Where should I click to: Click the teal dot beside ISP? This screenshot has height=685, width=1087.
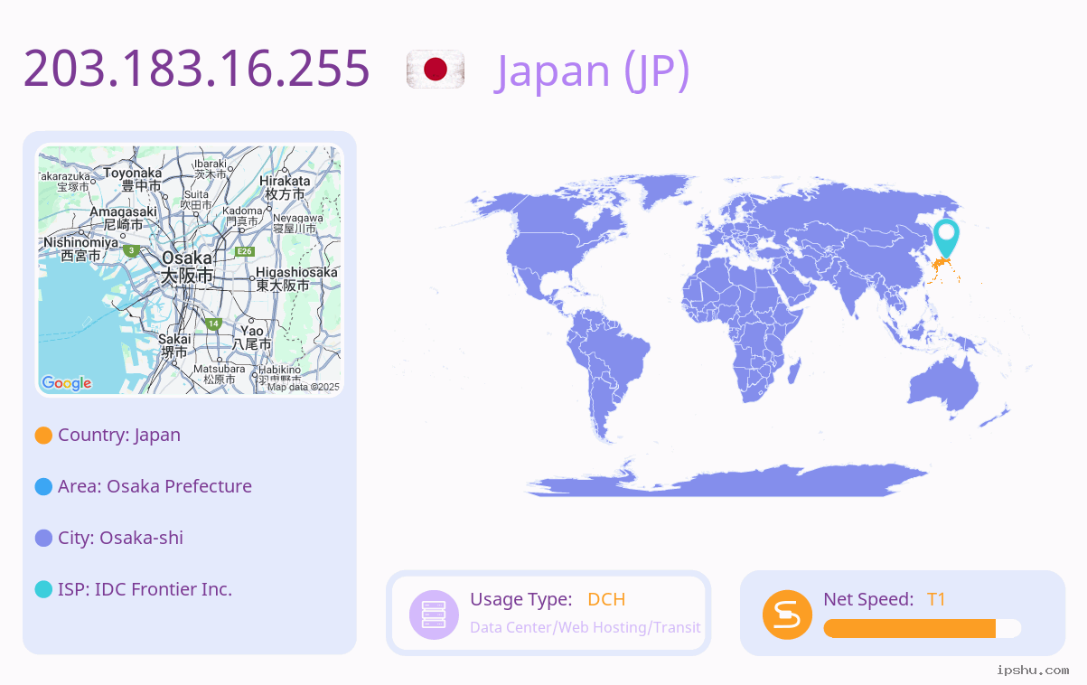pyautogui.click(x=43, y=590)
